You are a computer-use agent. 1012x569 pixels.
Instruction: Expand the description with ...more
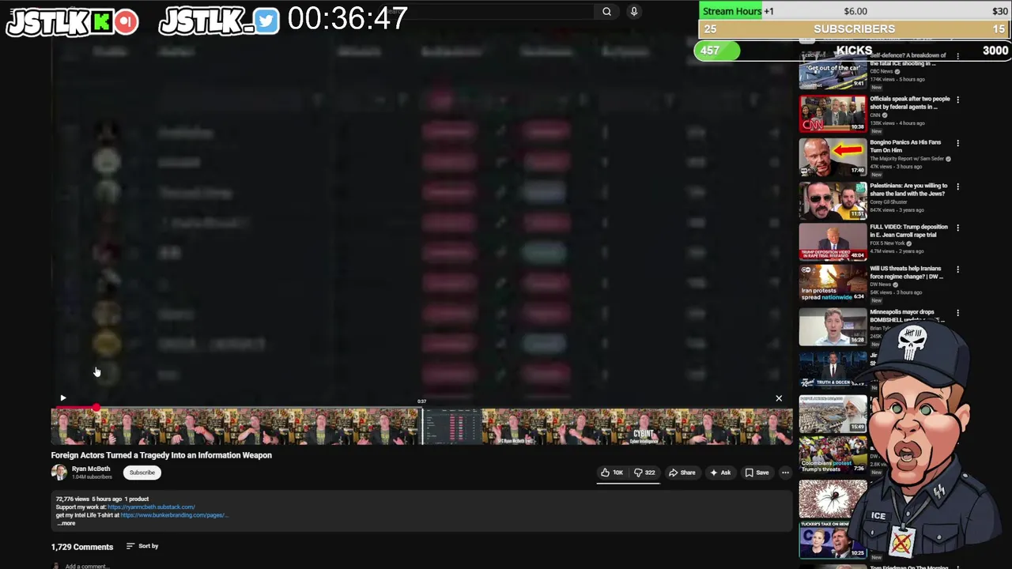pos(66,523)
